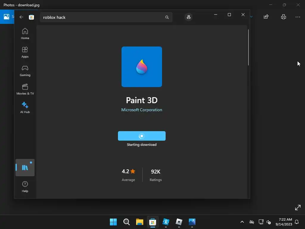Open the account profile icon

(189, 17)
